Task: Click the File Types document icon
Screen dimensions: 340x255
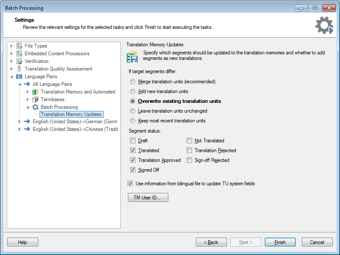Action: pyautogui.click(x=19, y=46)
